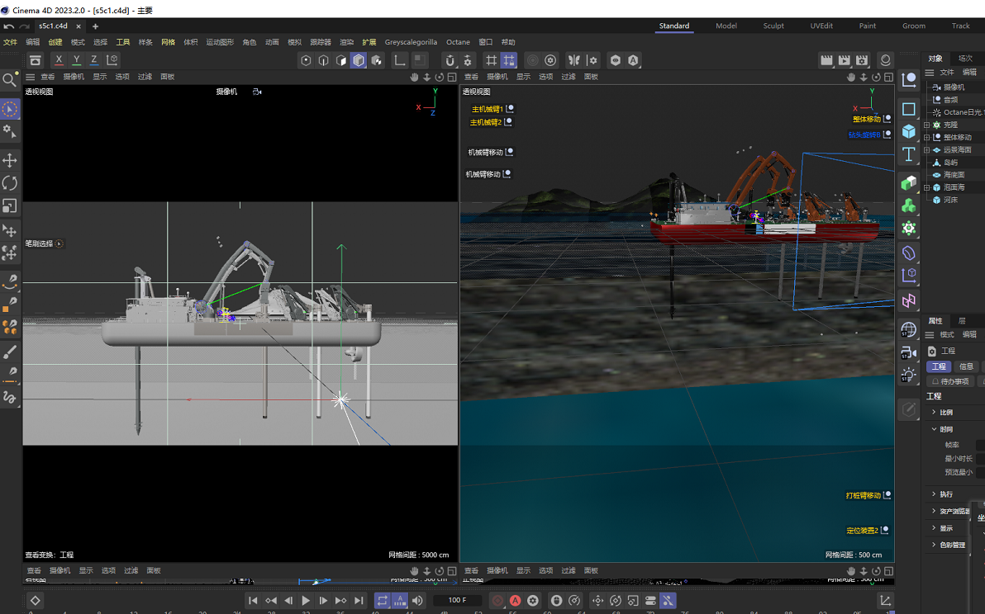Toggle timeline loop playback mode

coord(382,601)
